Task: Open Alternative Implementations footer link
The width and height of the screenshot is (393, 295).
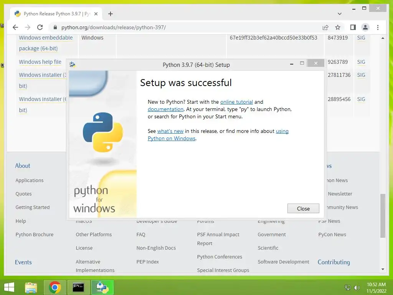Action: click(95, 266)
